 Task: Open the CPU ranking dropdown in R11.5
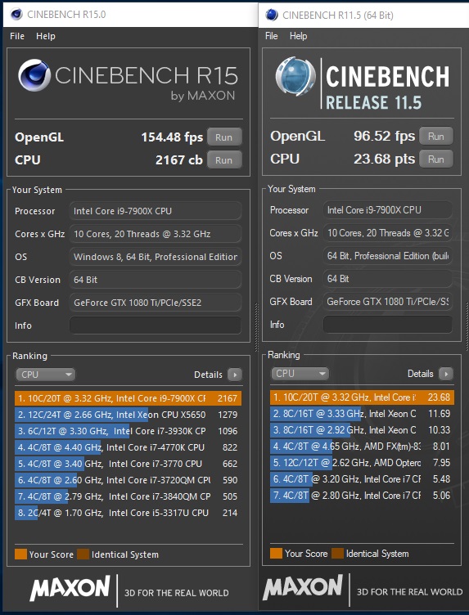(300, 374)
